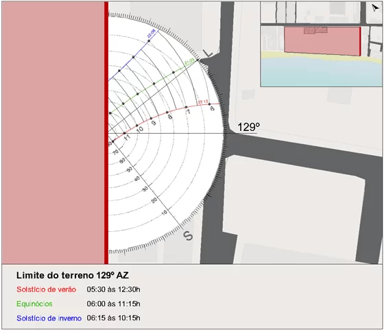Click the altitude label 20 on the chart
384x330 pixels.
pos(154,200)
